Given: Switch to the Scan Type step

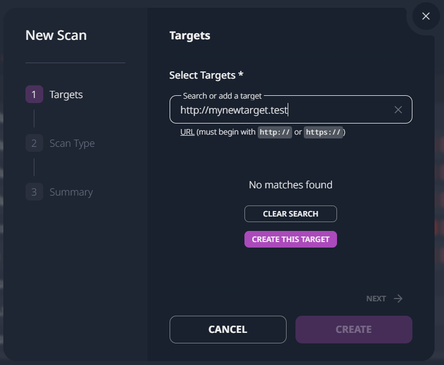Looking at the screenshot, I should pos(72,143).
